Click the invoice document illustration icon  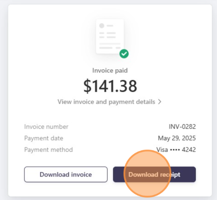(x=110, y=36)
